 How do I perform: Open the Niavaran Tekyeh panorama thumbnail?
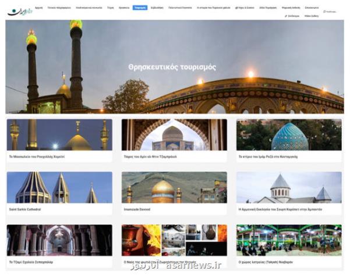[289, 240]
